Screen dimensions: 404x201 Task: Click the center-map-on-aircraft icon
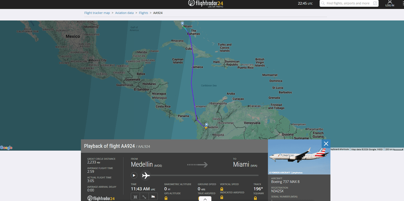point(135,197)
